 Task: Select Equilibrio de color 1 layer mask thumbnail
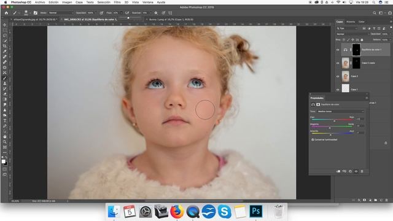click(x=356, y=50)
